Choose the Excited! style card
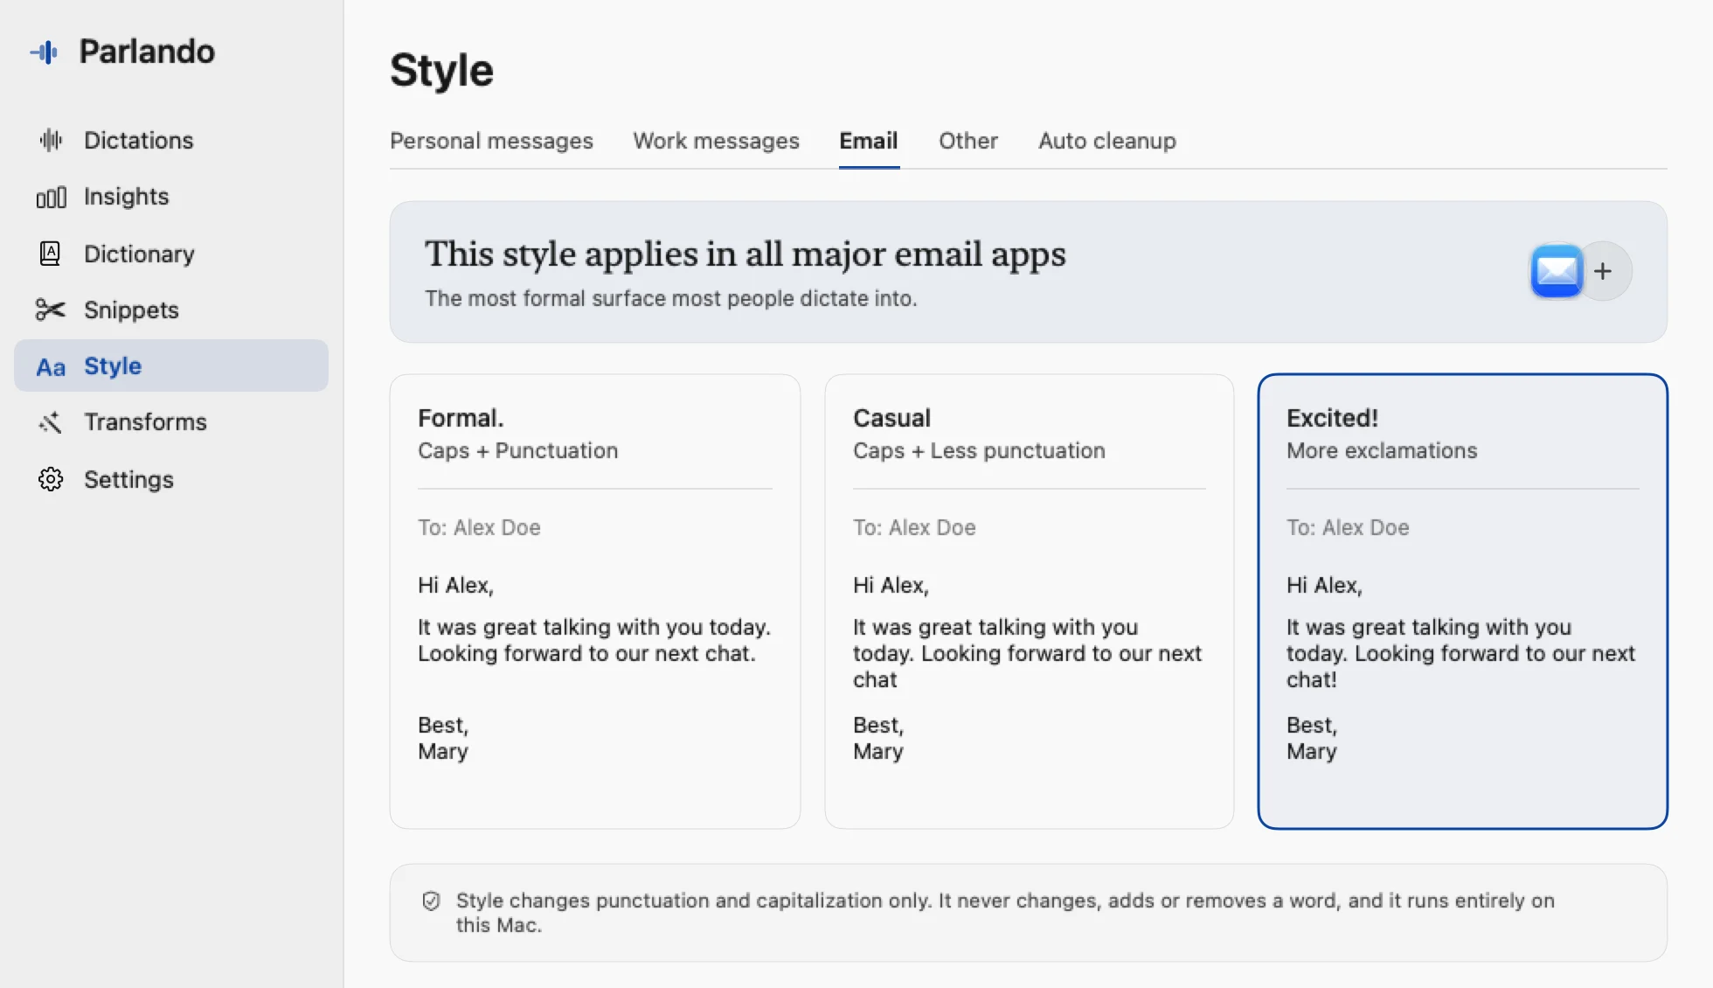 coord(1463,602)
